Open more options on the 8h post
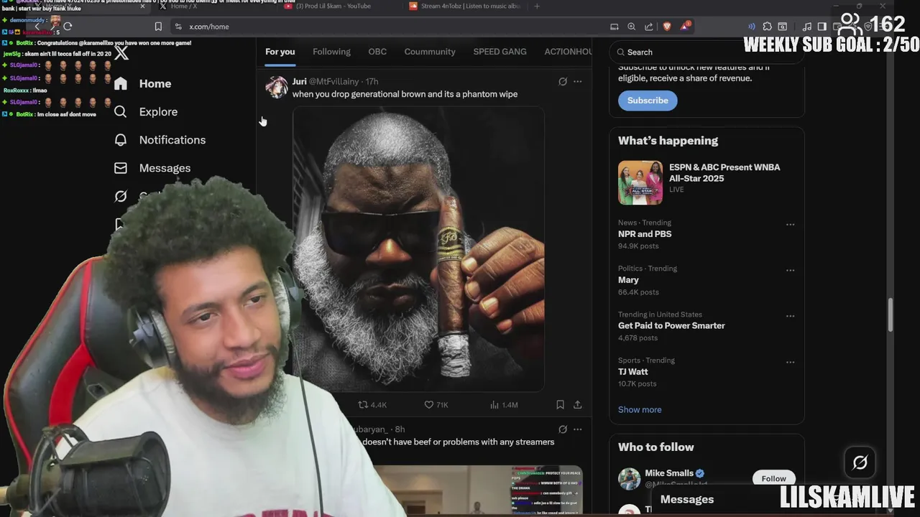 [x=577, y=429]
